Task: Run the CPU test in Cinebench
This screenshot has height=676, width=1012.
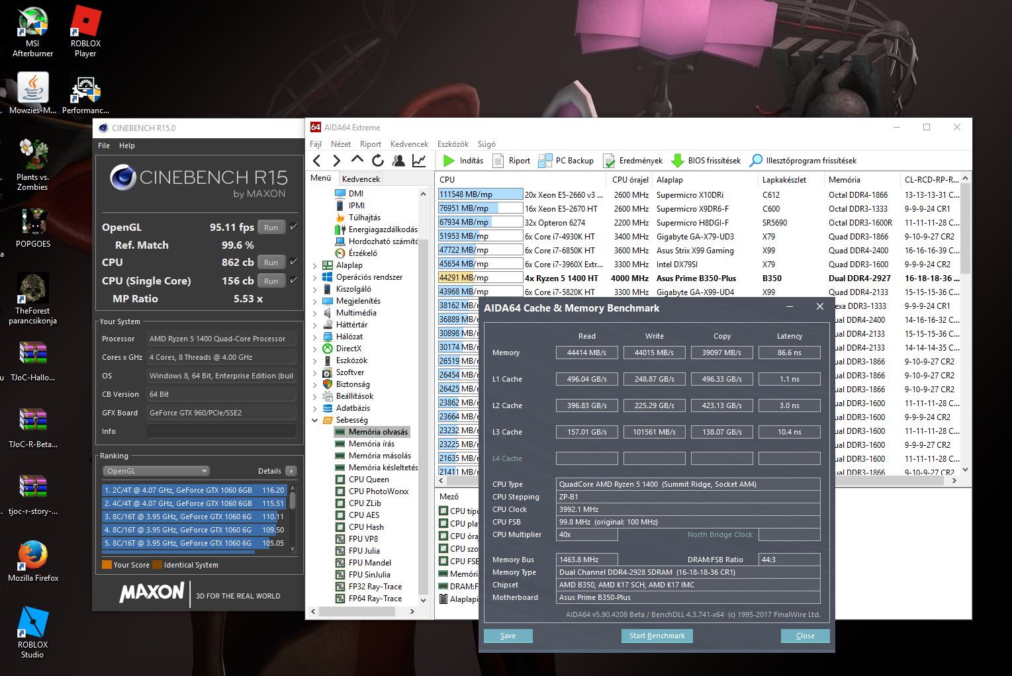Action: point(271,262)
